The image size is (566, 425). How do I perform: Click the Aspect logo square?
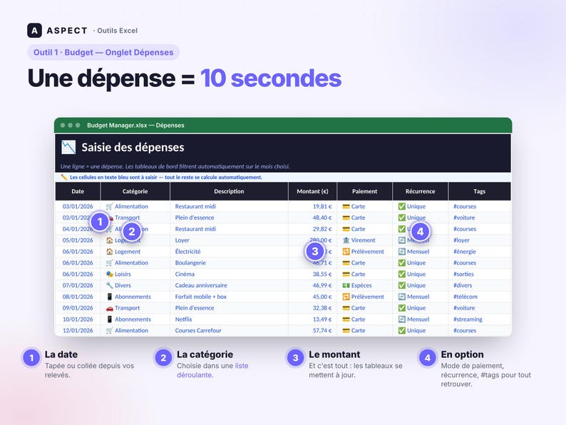pos(34,31)
